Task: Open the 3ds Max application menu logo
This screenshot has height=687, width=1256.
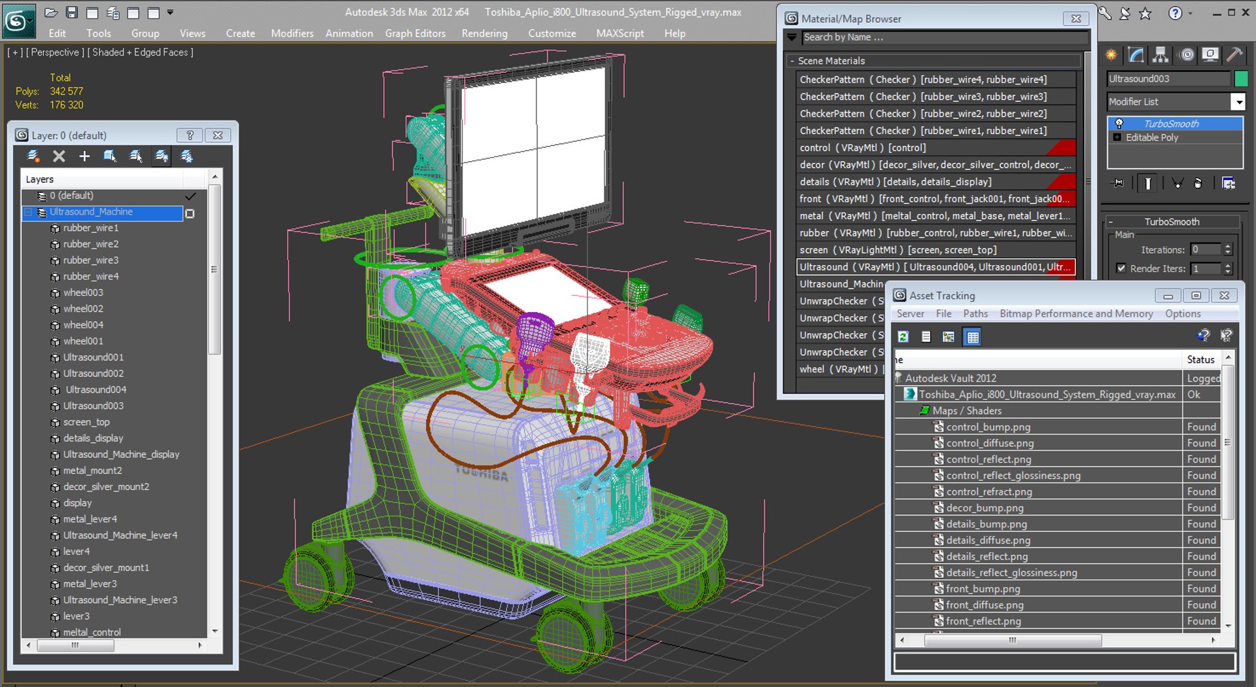Action: [18, 21]
